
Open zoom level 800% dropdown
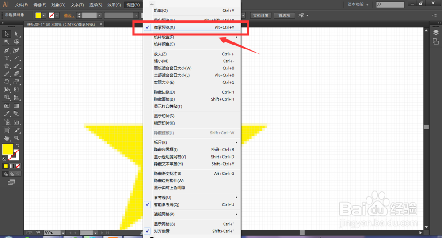[63, 233]
